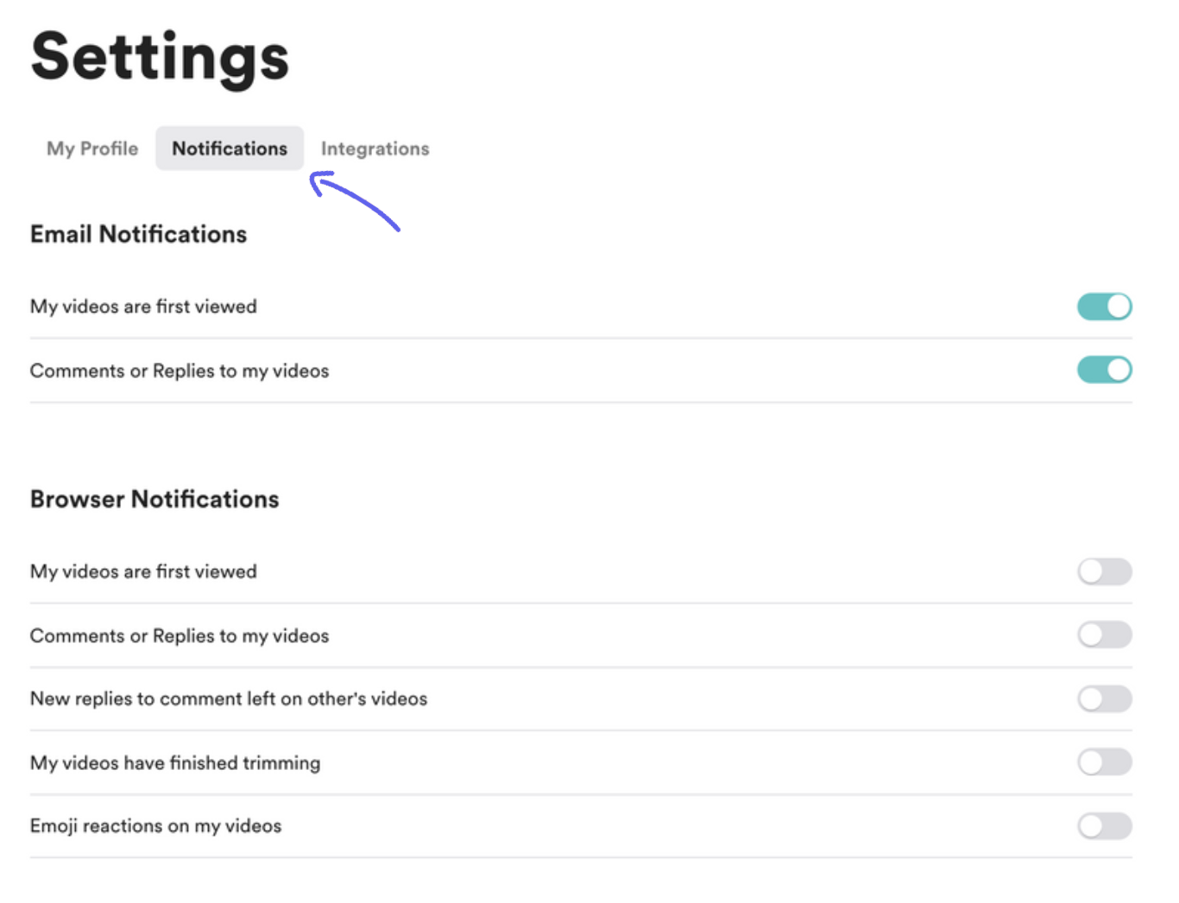Disable email alerts for first video views
Screen dimensions: 1179x903
coord(1104,306)
